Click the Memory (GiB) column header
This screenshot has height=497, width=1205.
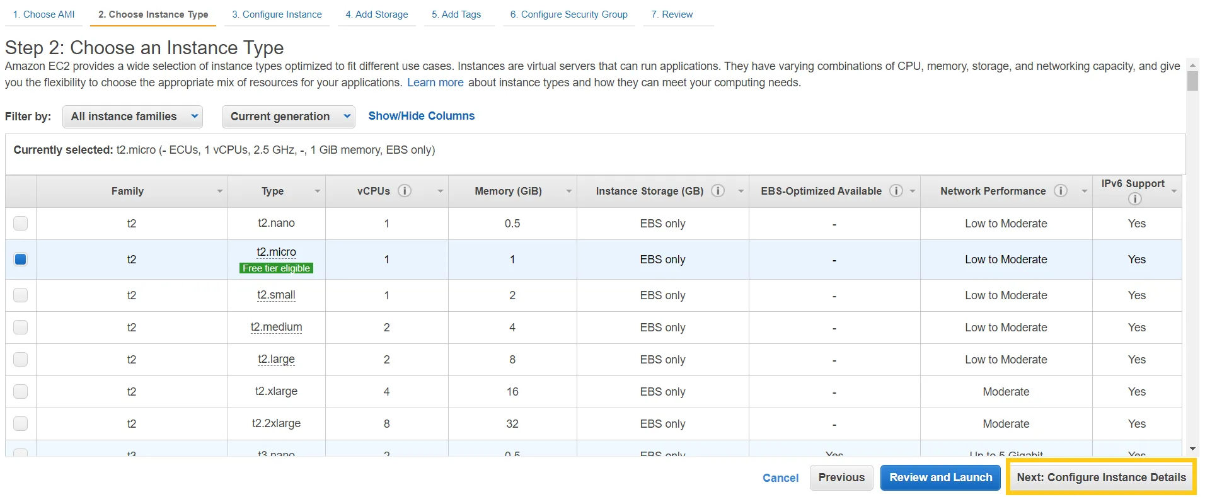click(x=508, y=191)
